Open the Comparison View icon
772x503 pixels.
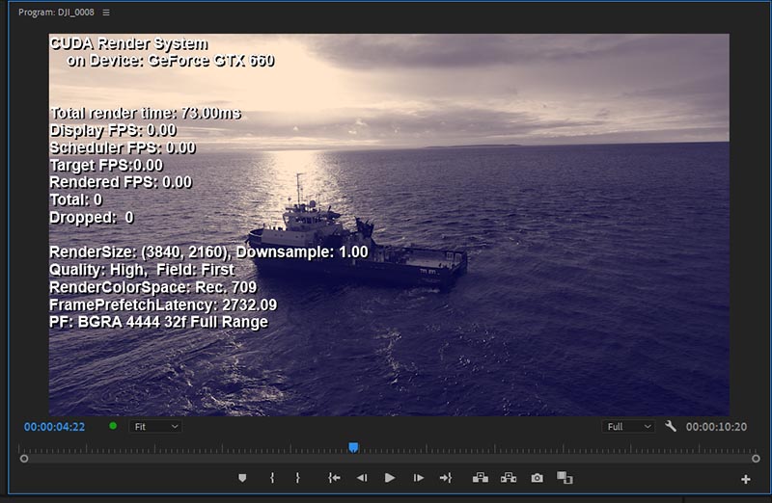coord(565,478)
